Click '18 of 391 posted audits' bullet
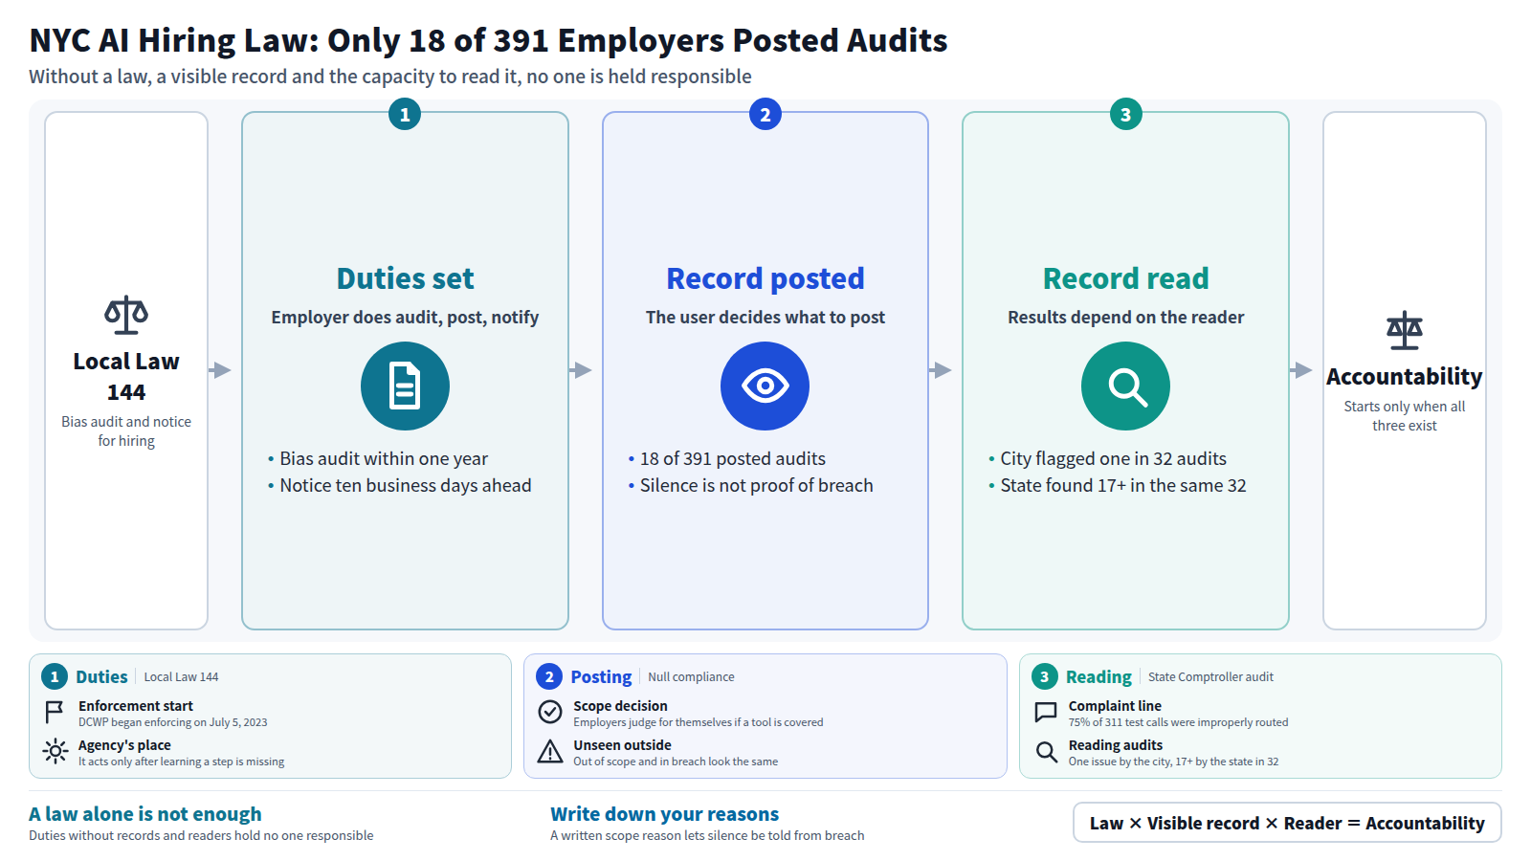The width and height of the screenshot is (1531, 861). (732, 459)
